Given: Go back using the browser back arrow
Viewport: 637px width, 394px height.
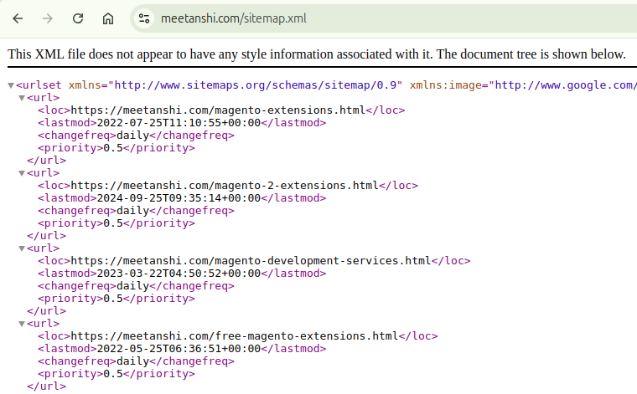Looking at the screenshot, I should tap(18, 18).
